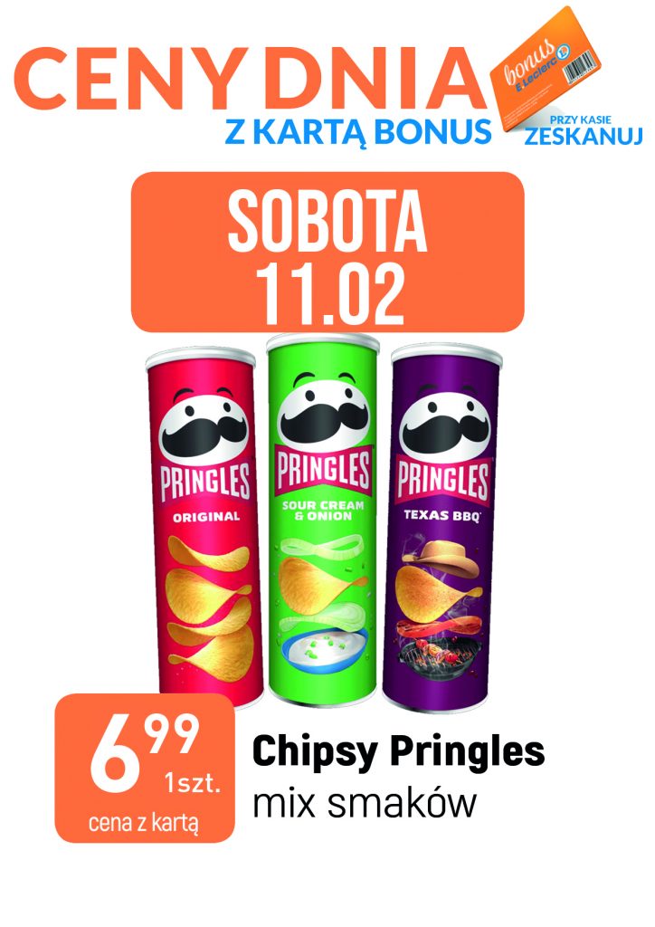Click the 6.99 price tag
The width and height of the screenshot is (655, 927).
tap(145, 769)
